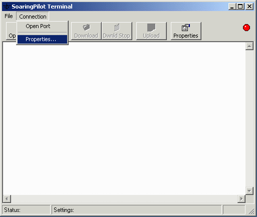The image size is (257, 217).
Task: Click inside the white terminal text area
Action: click(x=124, y=118)
